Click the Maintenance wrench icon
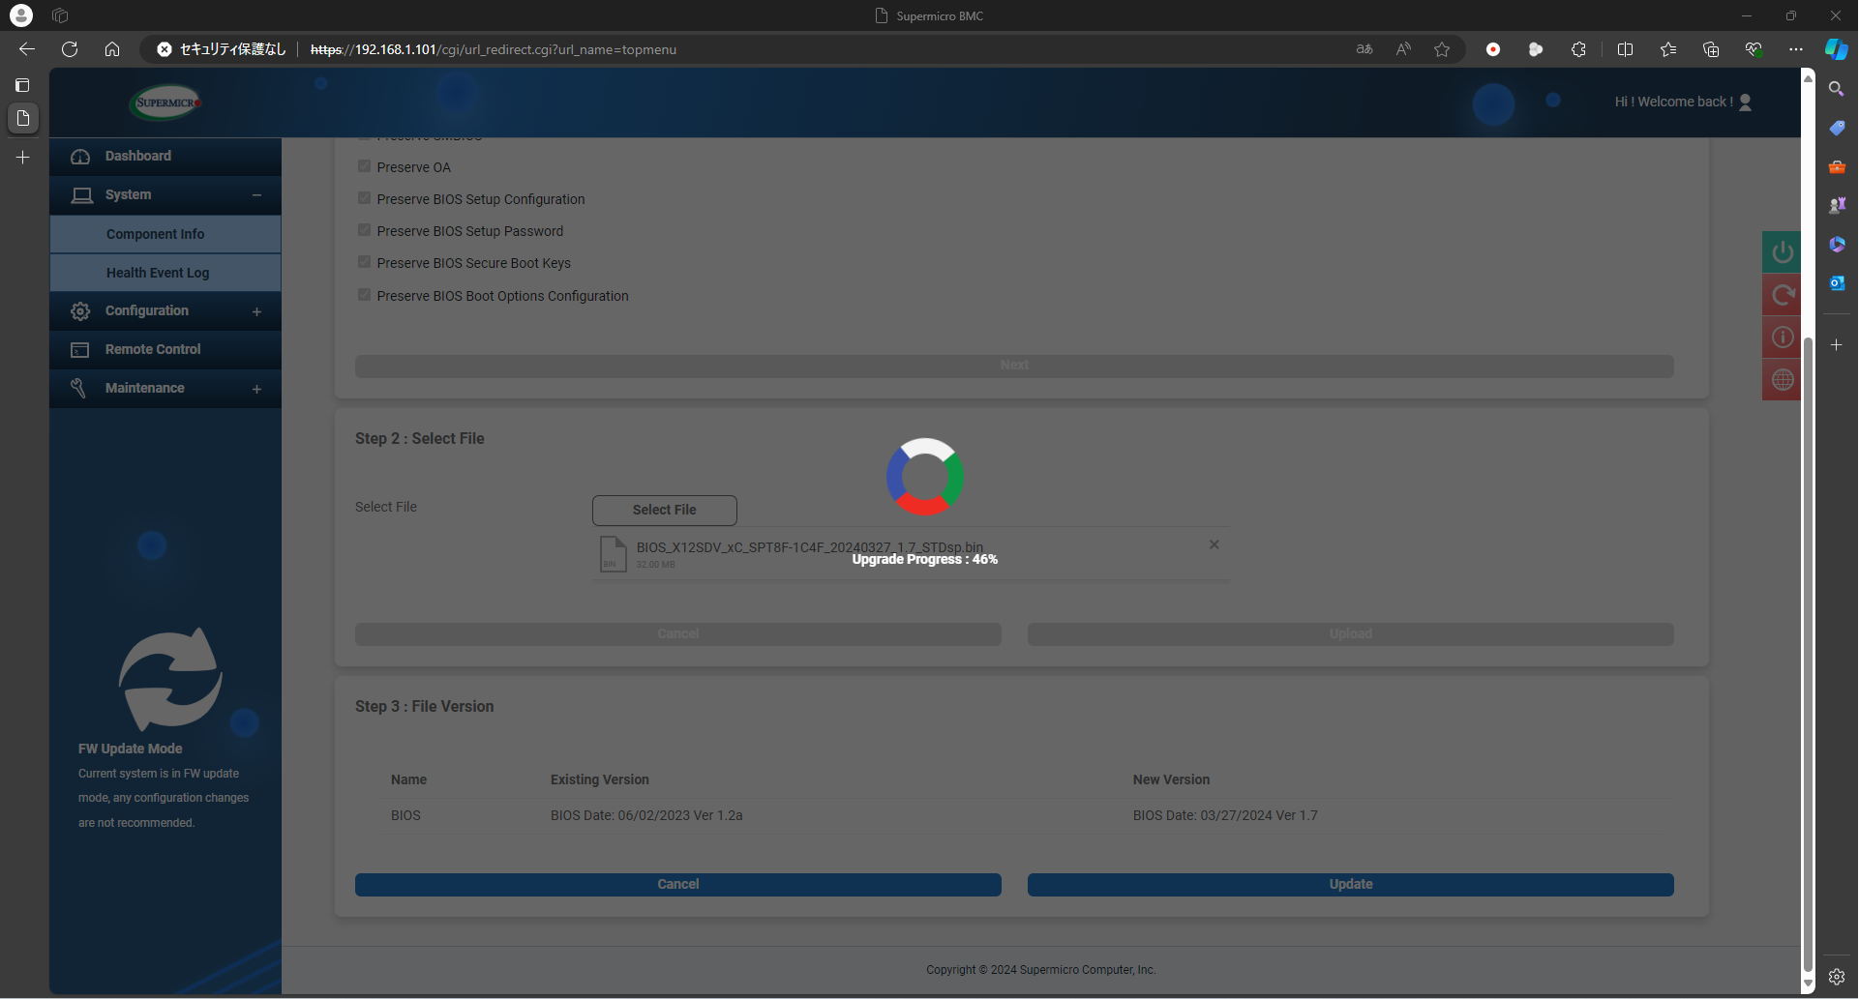The image size is (1859, 999). [x=78, y=389]
